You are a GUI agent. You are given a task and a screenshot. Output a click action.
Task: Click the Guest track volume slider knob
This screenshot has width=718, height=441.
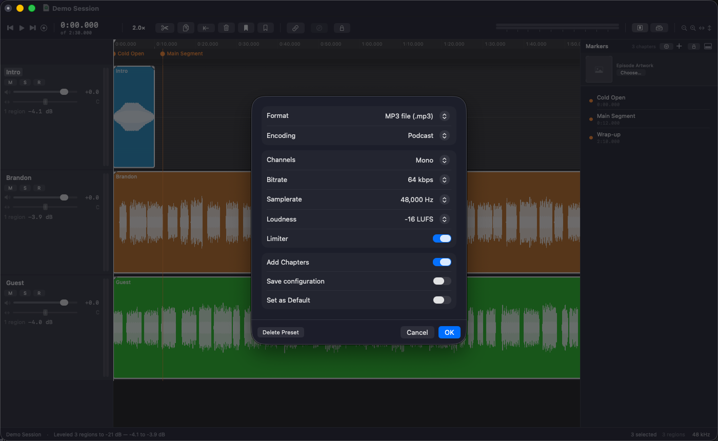coord(64,303)
